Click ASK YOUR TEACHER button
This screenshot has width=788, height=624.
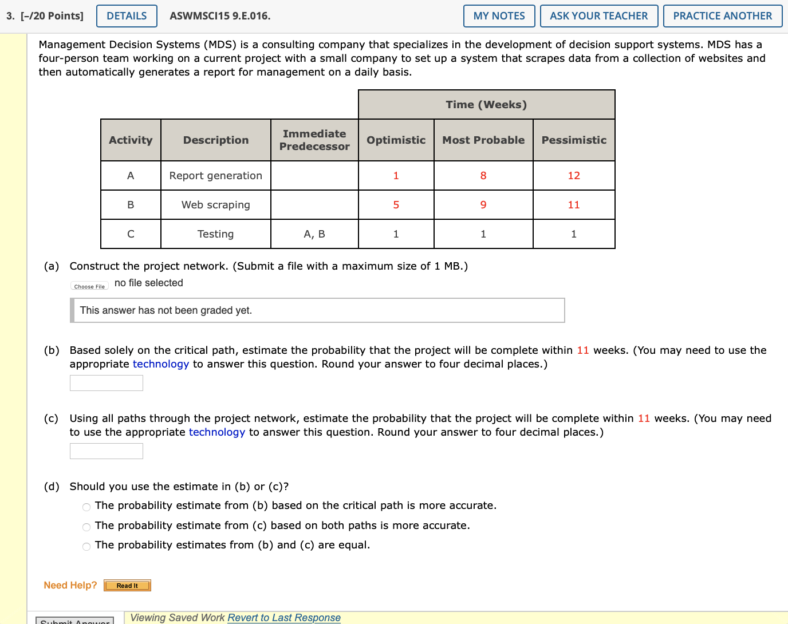[599, 16]
